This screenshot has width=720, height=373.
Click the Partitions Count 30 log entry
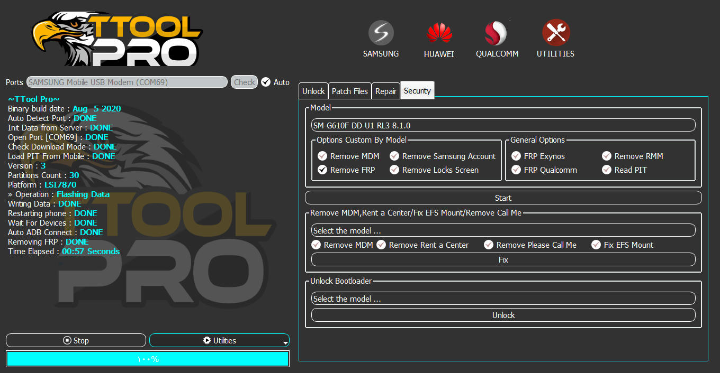click(43, 175)
